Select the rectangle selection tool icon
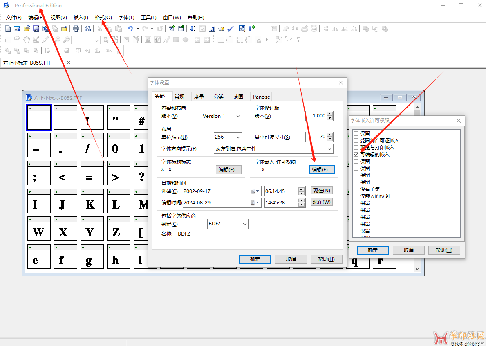486x346 pixels. (8, 40)
